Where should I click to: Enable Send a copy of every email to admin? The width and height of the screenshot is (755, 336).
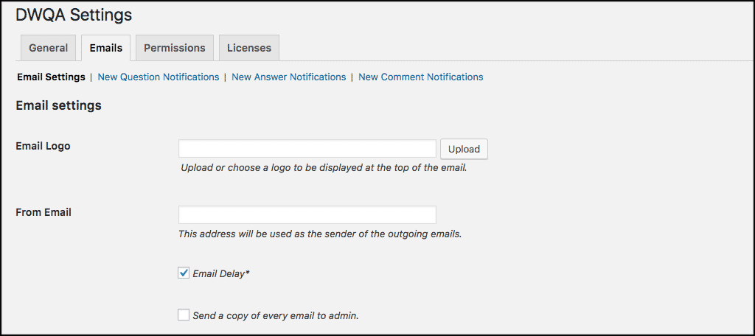pos(184,315)
